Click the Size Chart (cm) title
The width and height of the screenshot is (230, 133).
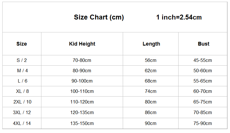point(99,17)
